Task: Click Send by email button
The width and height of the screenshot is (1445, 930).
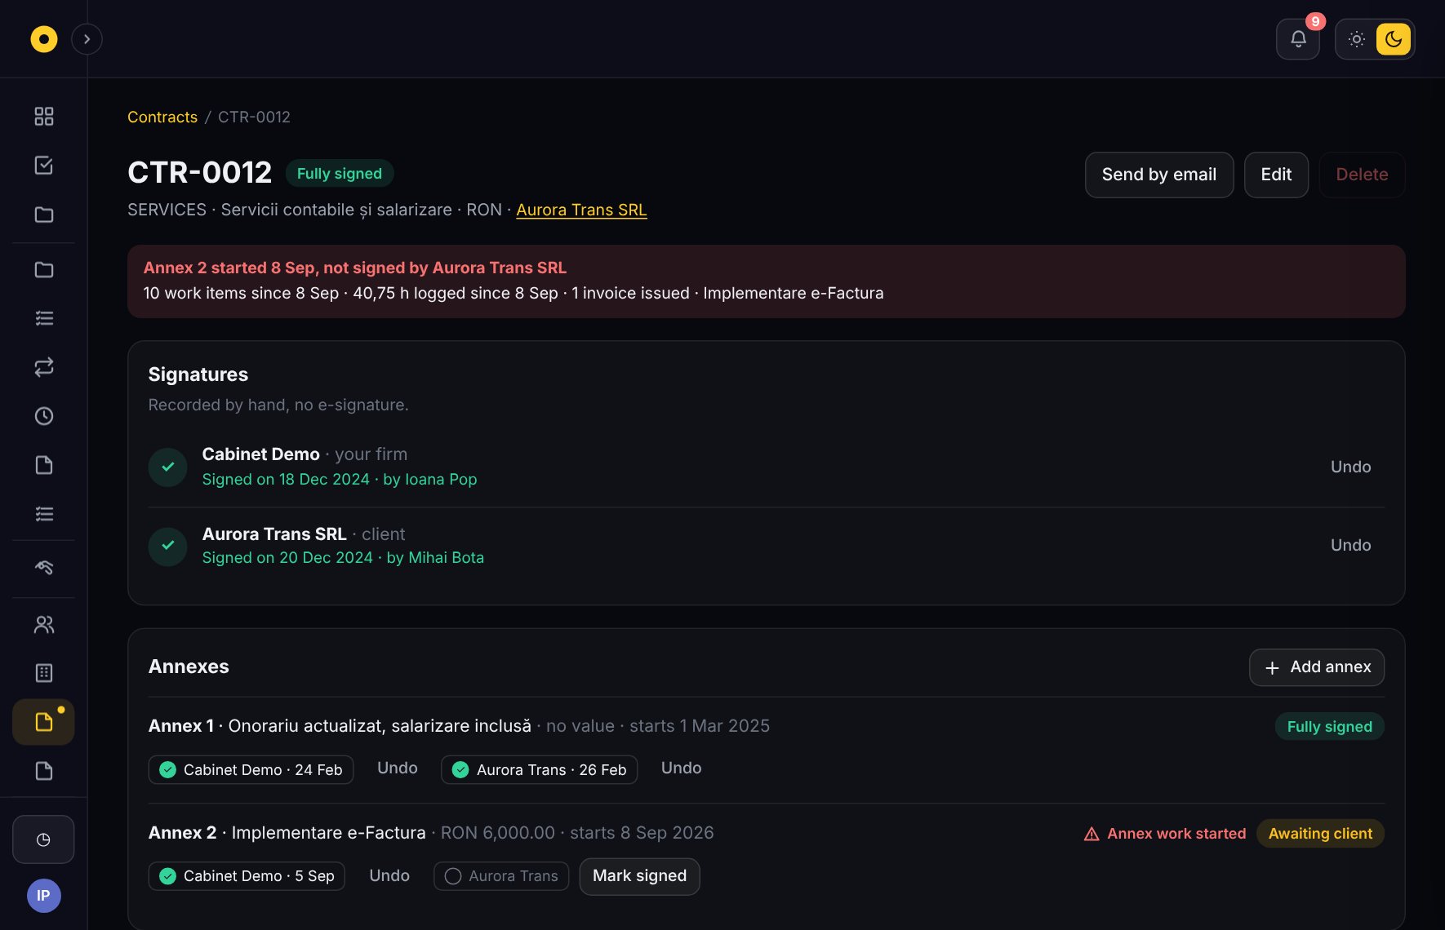Action: tap(1159, 175)
